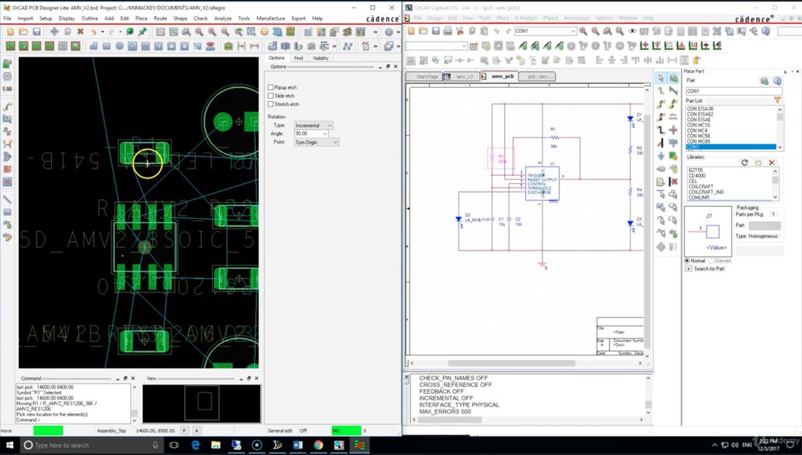Click the Part List filter funnel icon

point(778,100)
